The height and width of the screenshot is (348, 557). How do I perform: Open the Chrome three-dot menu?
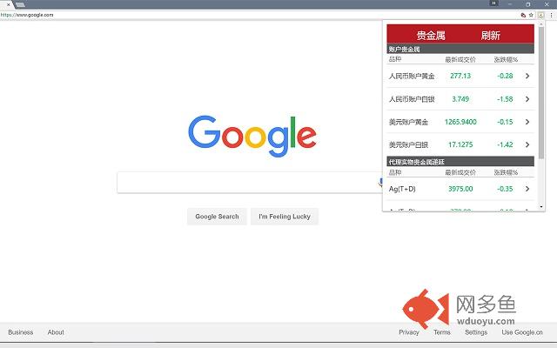coord(551,15)
